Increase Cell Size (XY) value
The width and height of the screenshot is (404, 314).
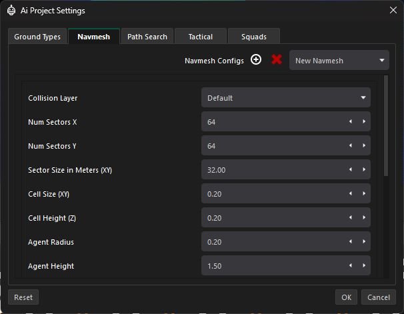point(364,193)
